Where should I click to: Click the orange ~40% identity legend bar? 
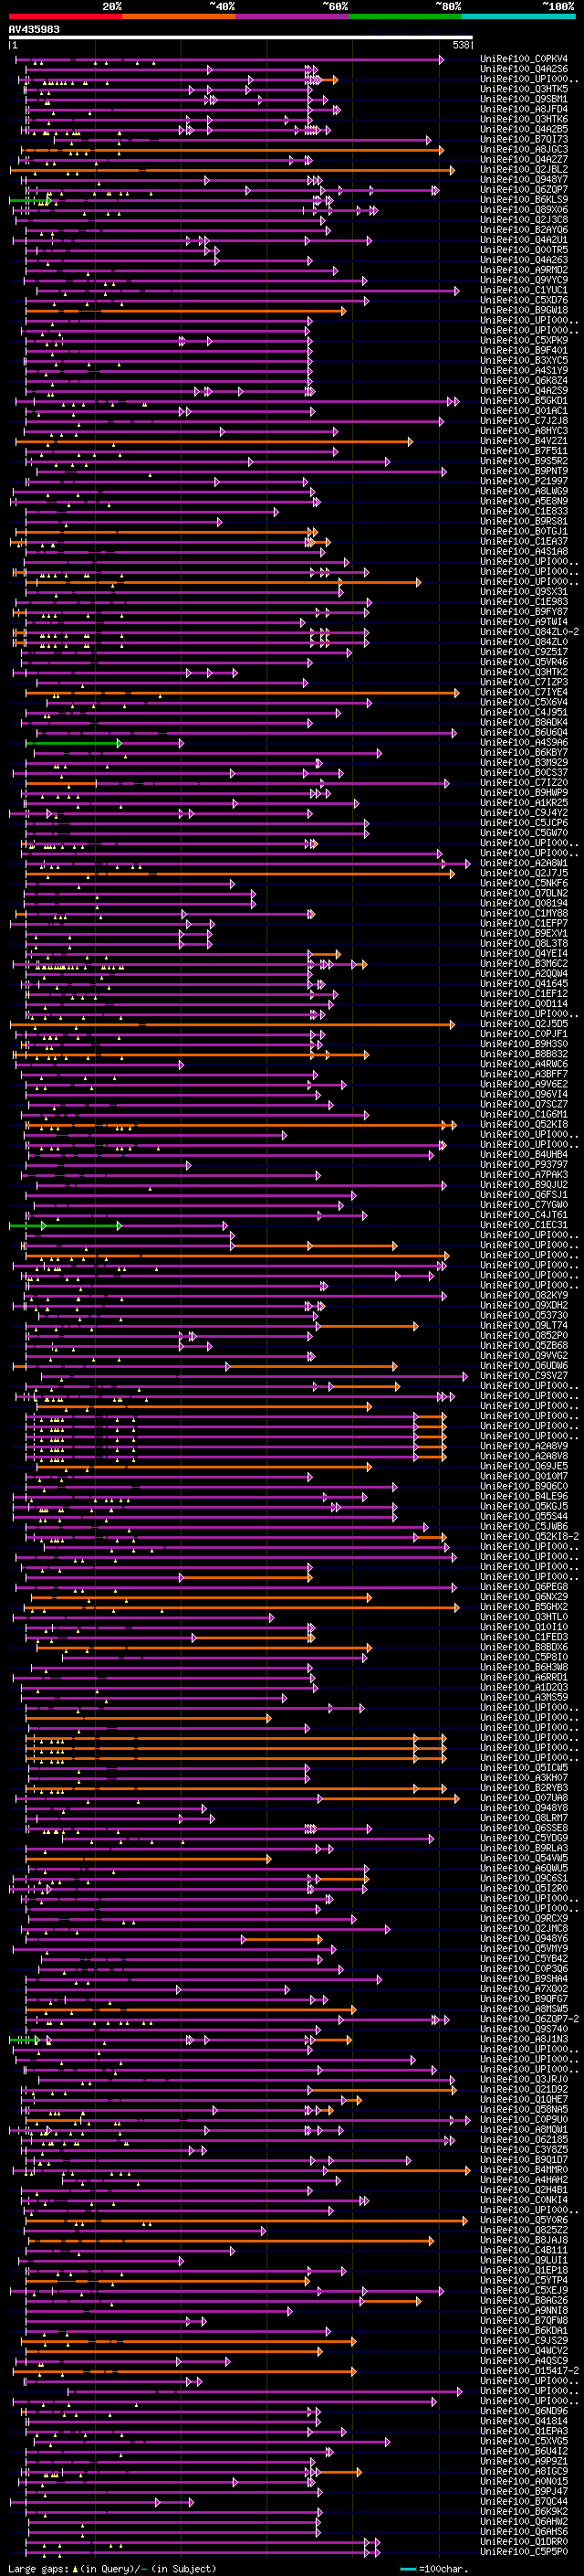179,17
